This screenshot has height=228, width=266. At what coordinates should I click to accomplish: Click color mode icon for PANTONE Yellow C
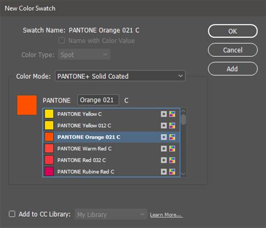tap(172, 114)
